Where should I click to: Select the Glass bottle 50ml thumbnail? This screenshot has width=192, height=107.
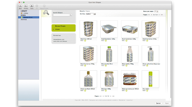109,54
